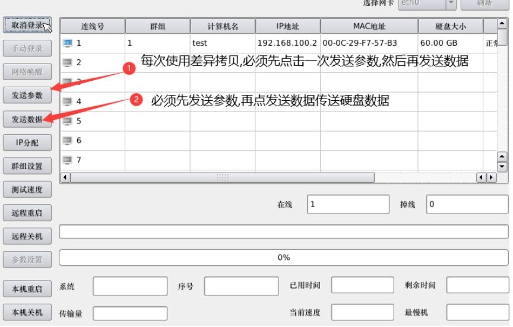The image size is (513, 327).
Task: Click the 发送数据 button
Action: coord(27,119)
